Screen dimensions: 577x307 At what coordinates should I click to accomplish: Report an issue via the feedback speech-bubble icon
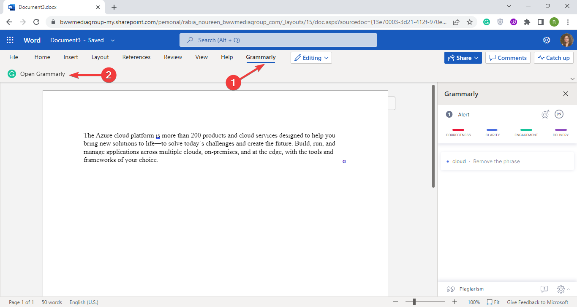point(544,289)
